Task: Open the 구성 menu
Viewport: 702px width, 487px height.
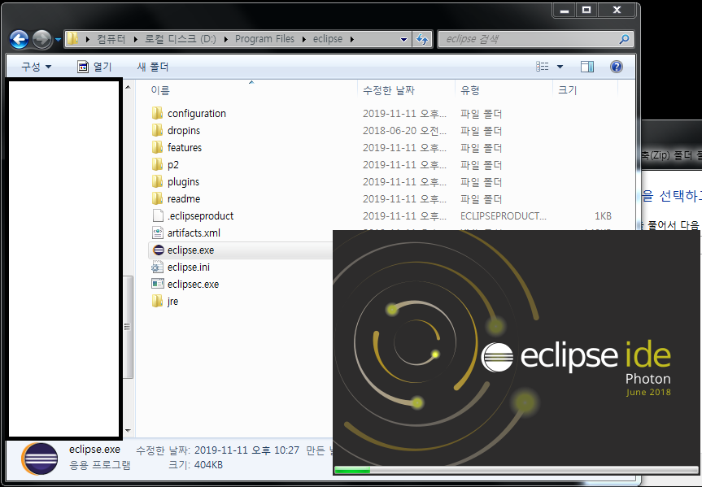Action: (x=37, y=67)
